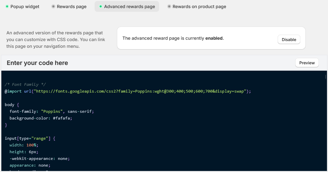
Task: Open the Rewards on product page tab
Action: (199, 6)
